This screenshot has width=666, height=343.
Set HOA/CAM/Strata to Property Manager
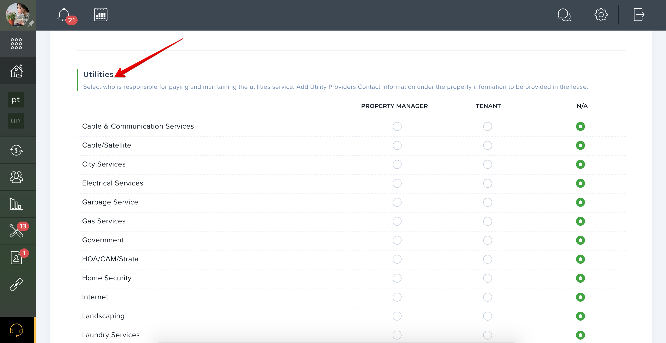point(397,259)
